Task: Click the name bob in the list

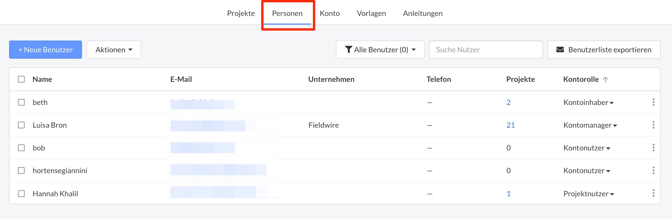Action: point(39,148)
